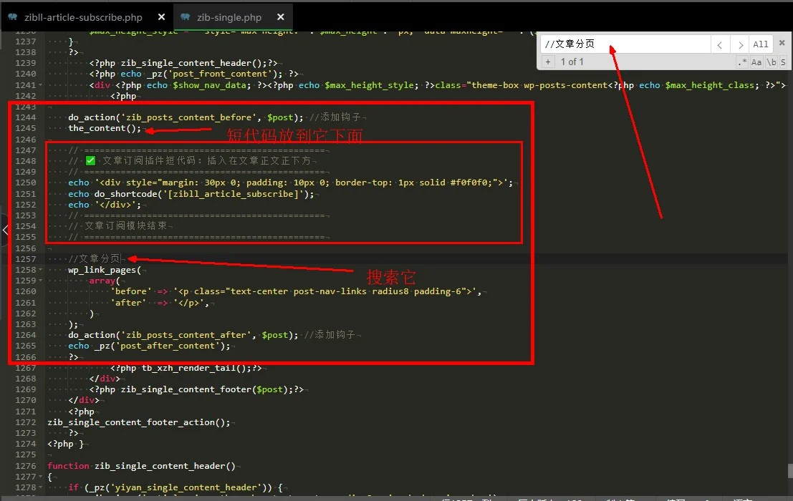Select the zib-single.php tab

pos(229,17)
